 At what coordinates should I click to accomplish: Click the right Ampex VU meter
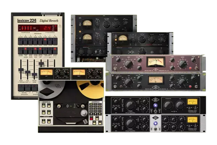tap(79, 72)
